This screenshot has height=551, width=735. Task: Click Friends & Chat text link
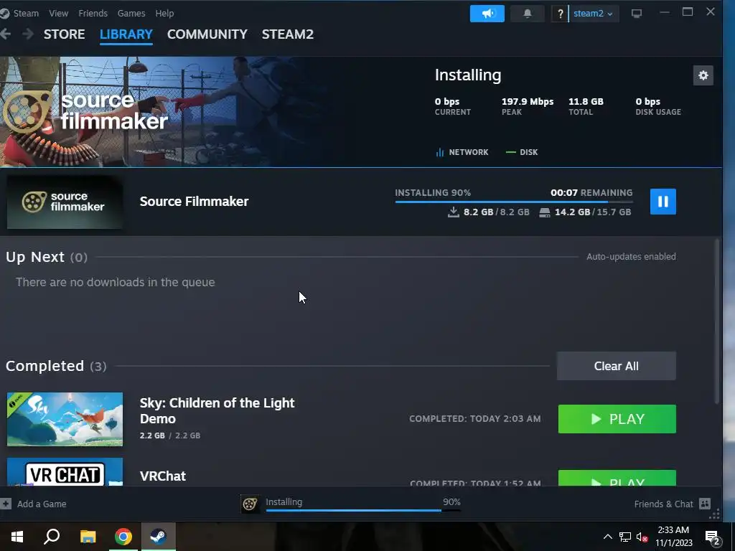point(663,504)
